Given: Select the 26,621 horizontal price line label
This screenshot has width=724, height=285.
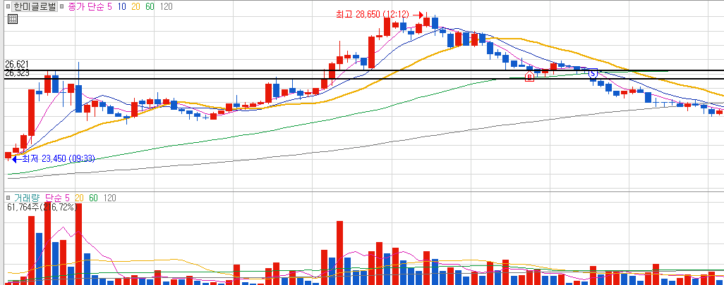Looking at the screenshot, I should [x=17, y=64].
